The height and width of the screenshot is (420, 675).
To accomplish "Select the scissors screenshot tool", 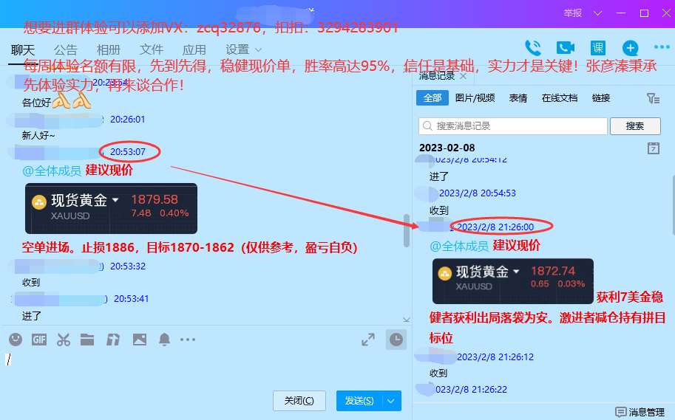I will point(64,340).
